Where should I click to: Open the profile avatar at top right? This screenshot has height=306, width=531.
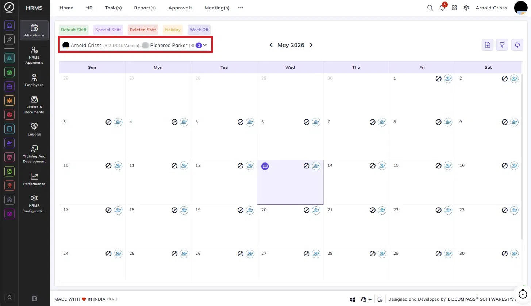tap(521, 8)
